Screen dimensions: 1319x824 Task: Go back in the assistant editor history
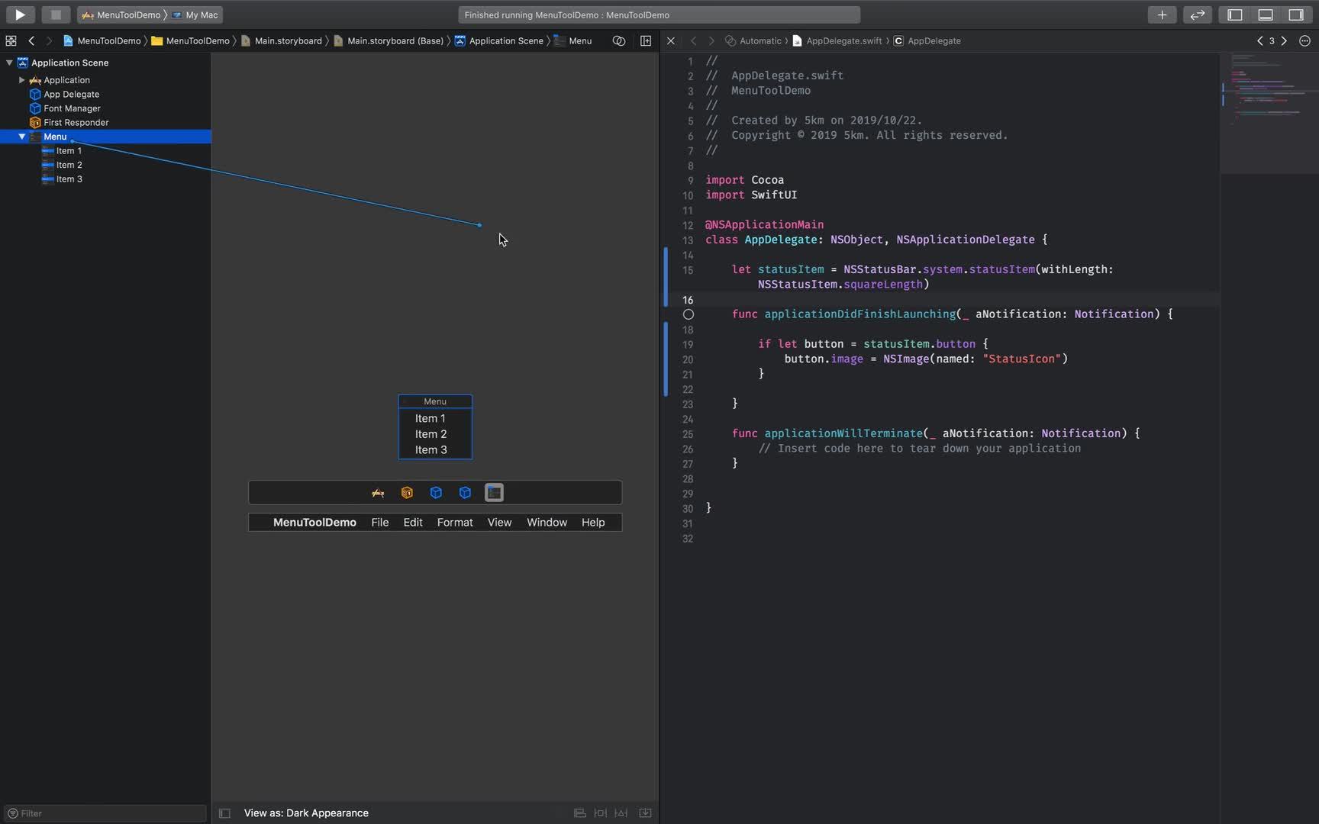[x=693, y=40]
